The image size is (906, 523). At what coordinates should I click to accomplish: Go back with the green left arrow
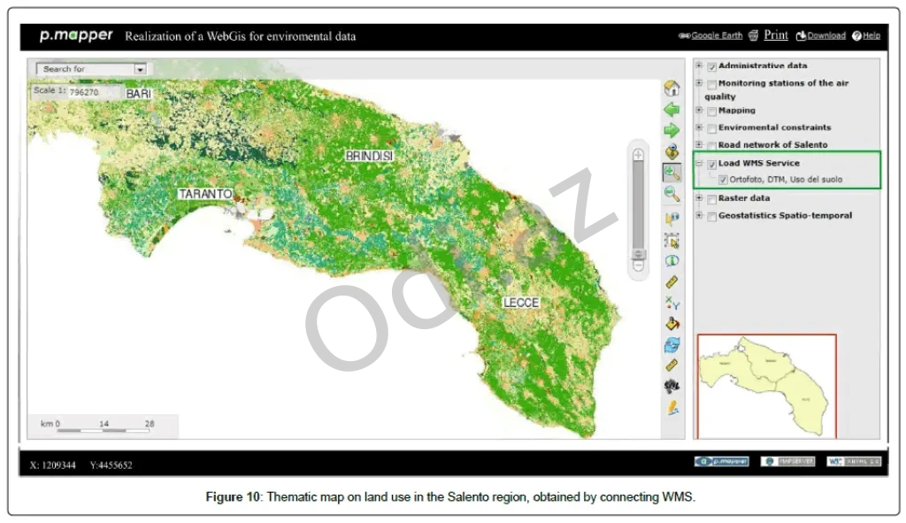[x=672, y=110]
